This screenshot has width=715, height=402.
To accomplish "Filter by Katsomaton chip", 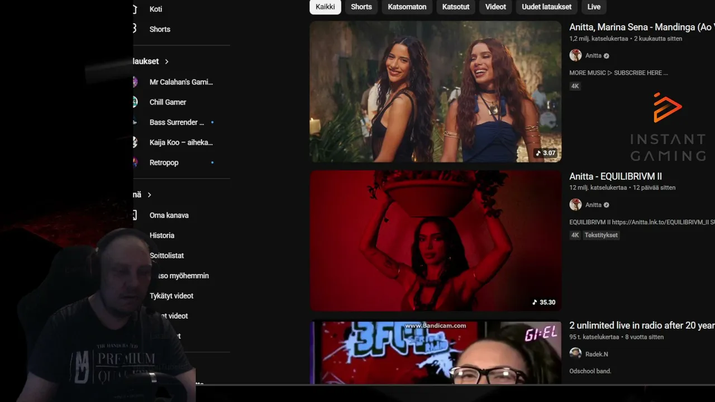I will click(407, 7).
